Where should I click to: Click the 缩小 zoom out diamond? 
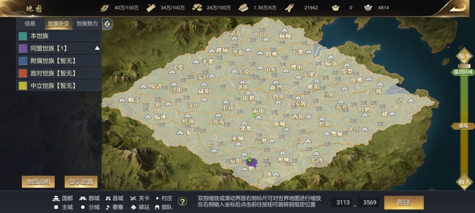pyautogui.click(x=464, y=56)
